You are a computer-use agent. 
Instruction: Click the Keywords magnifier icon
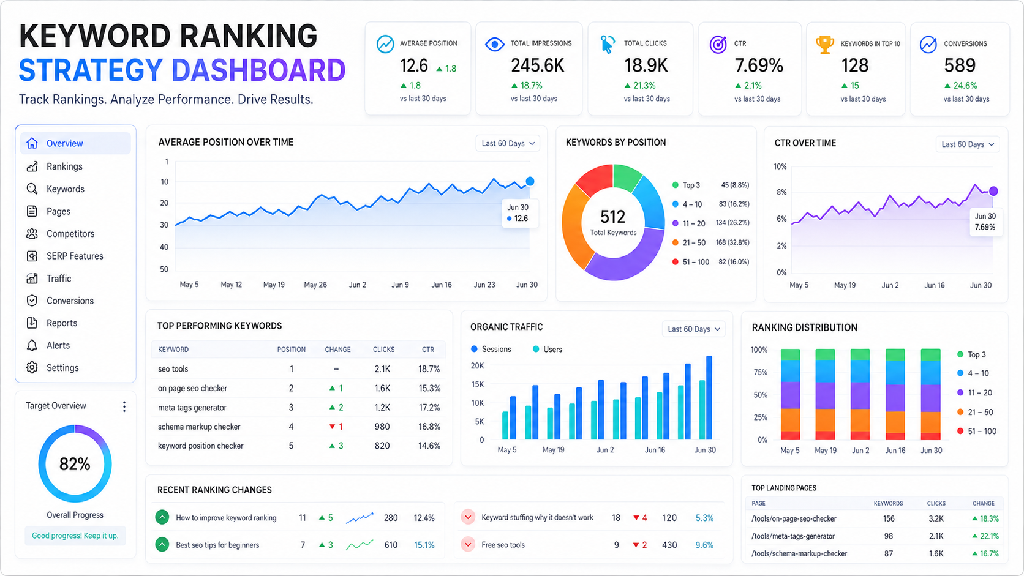(x=32, y=189)
